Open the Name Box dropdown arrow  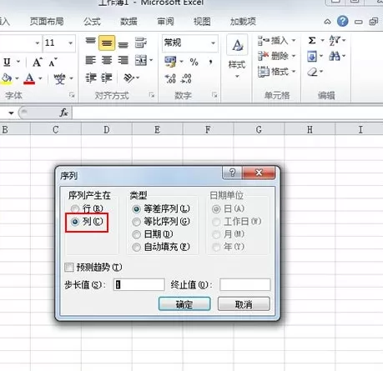coord(11,113)
